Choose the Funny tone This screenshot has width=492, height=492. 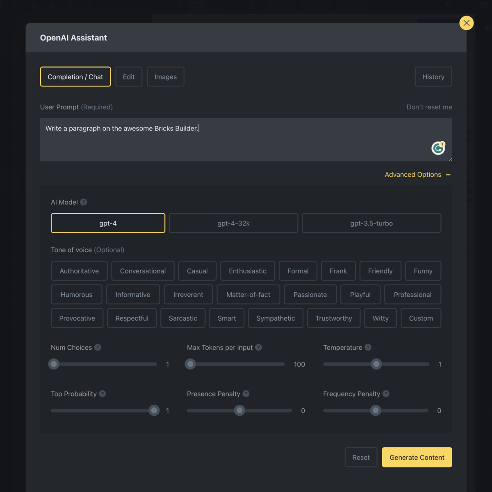point(423,271)
